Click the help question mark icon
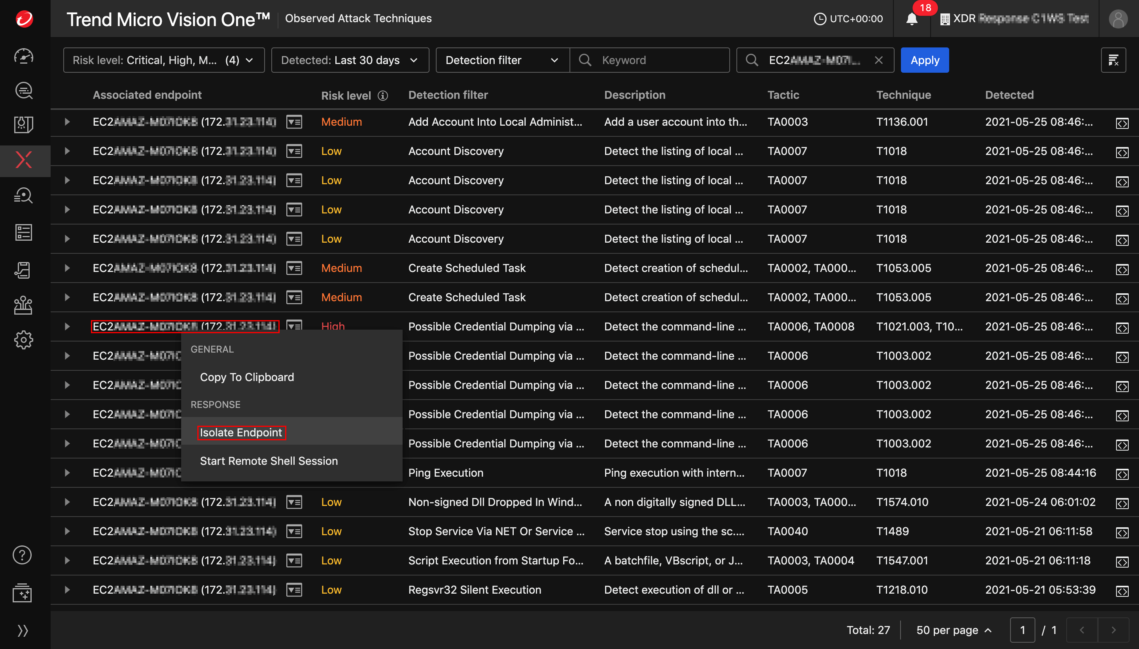The image size is (1139, 649). pyautogui.click(x=22, y=555)
